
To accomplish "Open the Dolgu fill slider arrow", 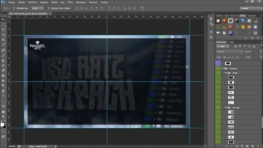I will point(261,57).
